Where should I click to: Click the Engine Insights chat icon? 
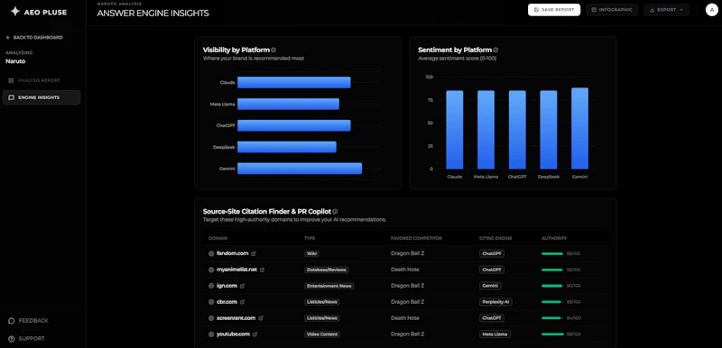(12, 97)
